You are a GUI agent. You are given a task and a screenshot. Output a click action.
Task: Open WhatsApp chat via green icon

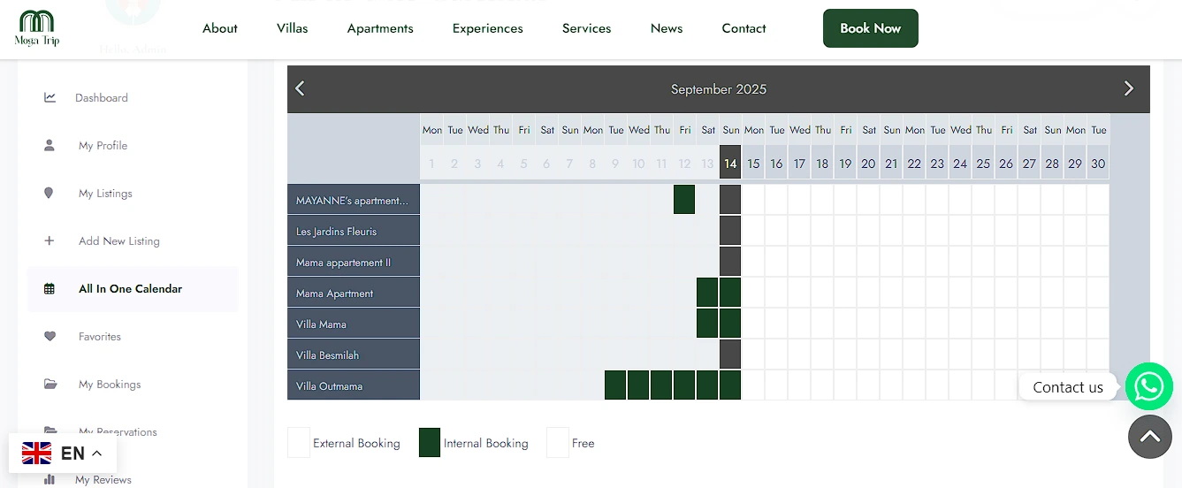(1148, 386)
